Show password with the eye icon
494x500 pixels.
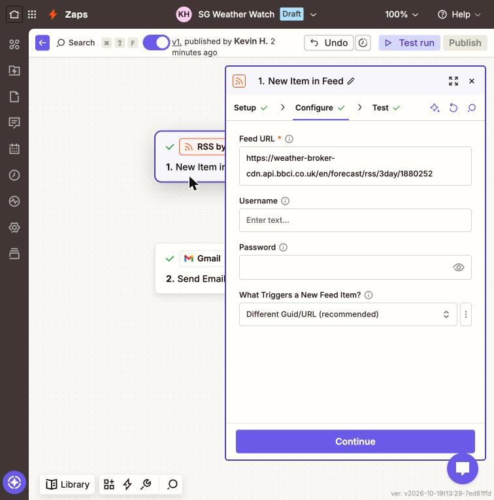[458, 267]
